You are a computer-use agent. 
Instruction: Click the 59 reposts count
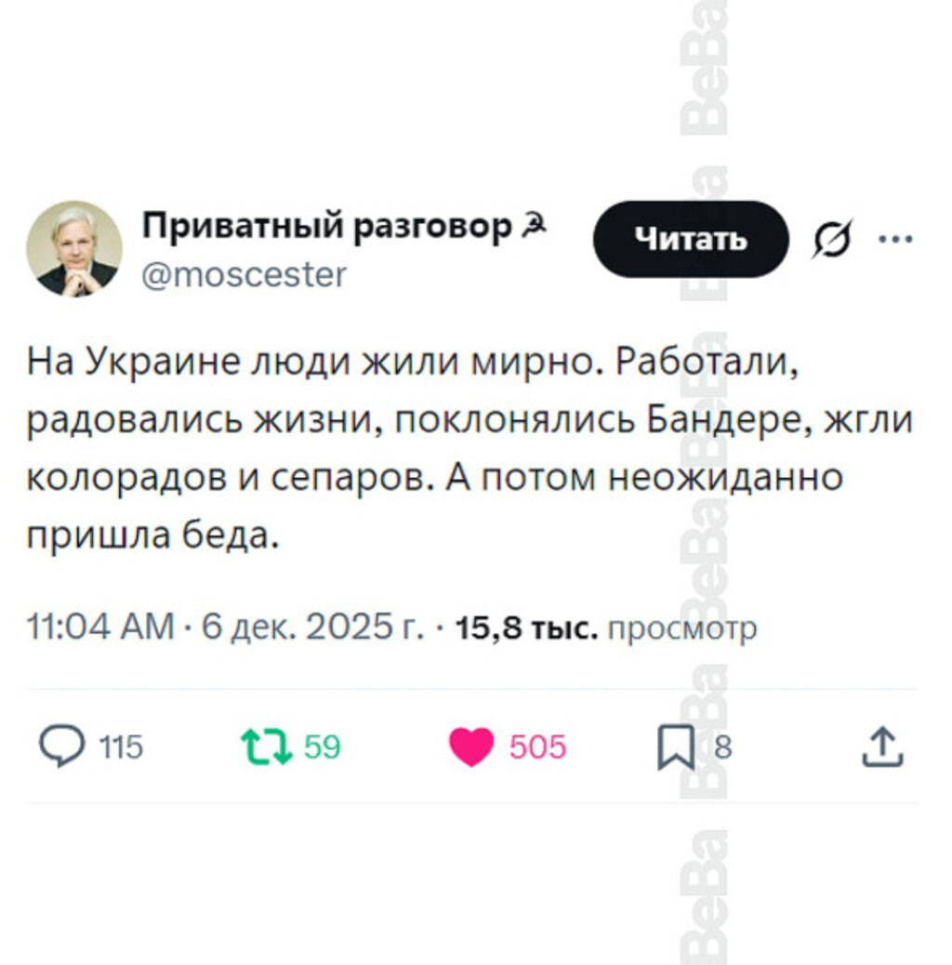(322, 747)
